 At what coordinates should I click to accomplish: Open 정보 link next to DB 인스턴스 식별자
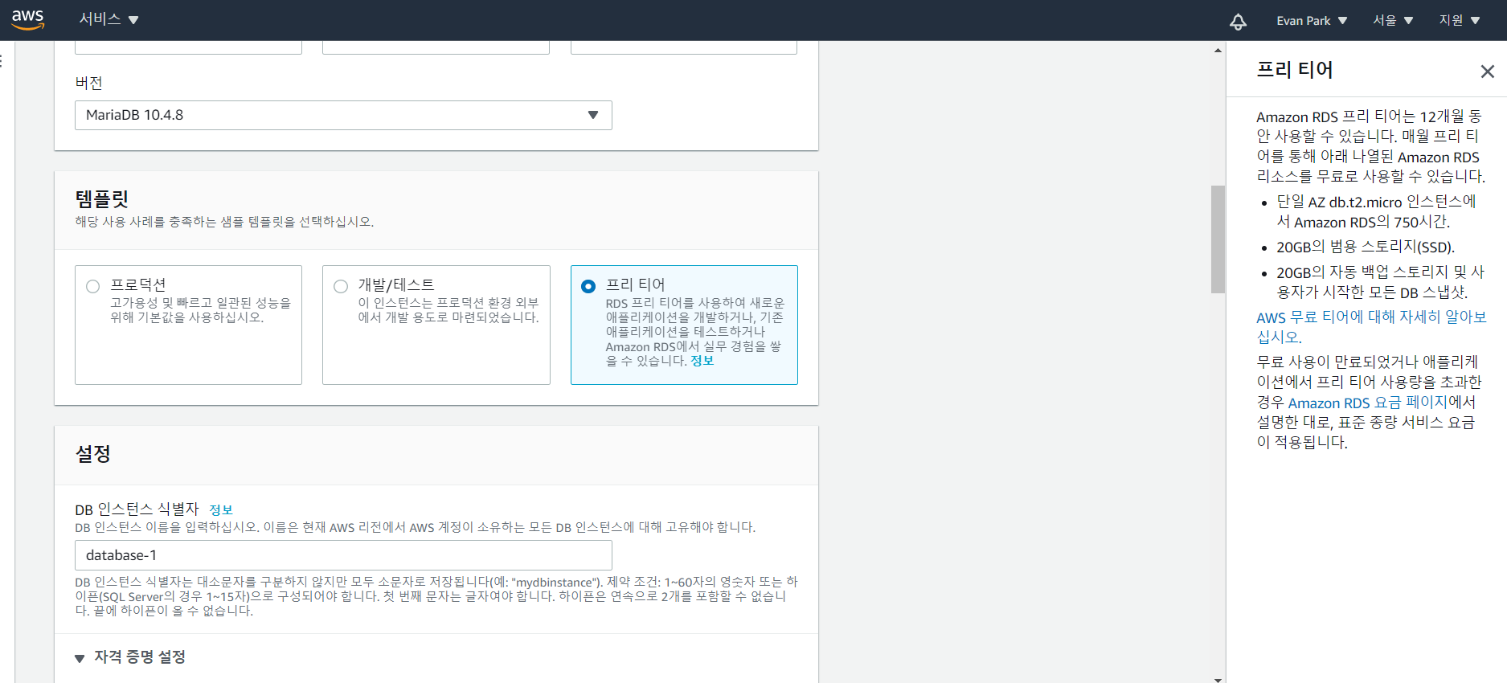point(221,509)
